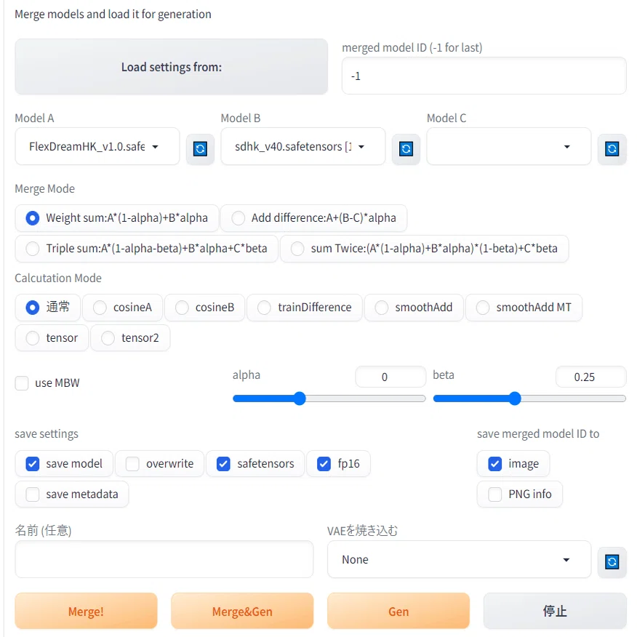Enable the PNG info checkbox

tap(494, 494)
